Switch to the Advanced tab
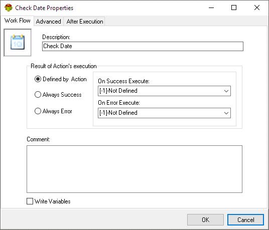Image resolution: width=269 pixels, height=230 pixels. (49, 22)
